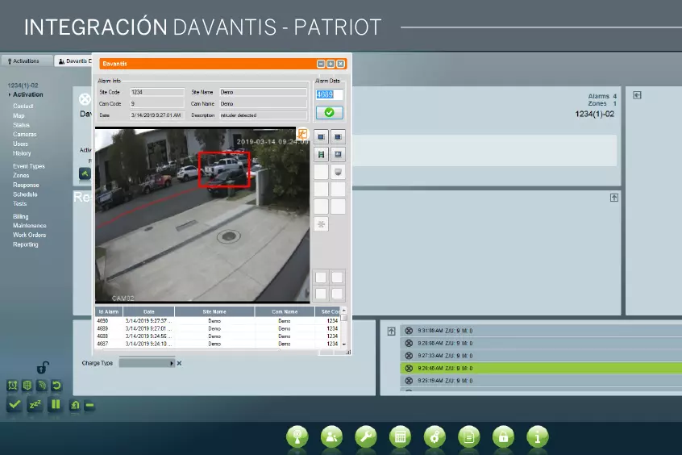Open Response in the sidebar
This screenshot has width=682, height=455.
[26, 185]
